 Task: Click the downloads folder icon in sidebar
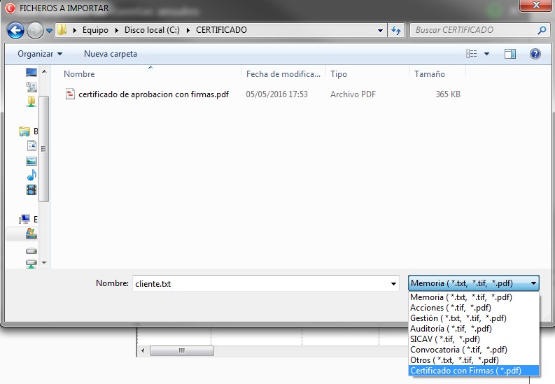[x=31, y=101]
